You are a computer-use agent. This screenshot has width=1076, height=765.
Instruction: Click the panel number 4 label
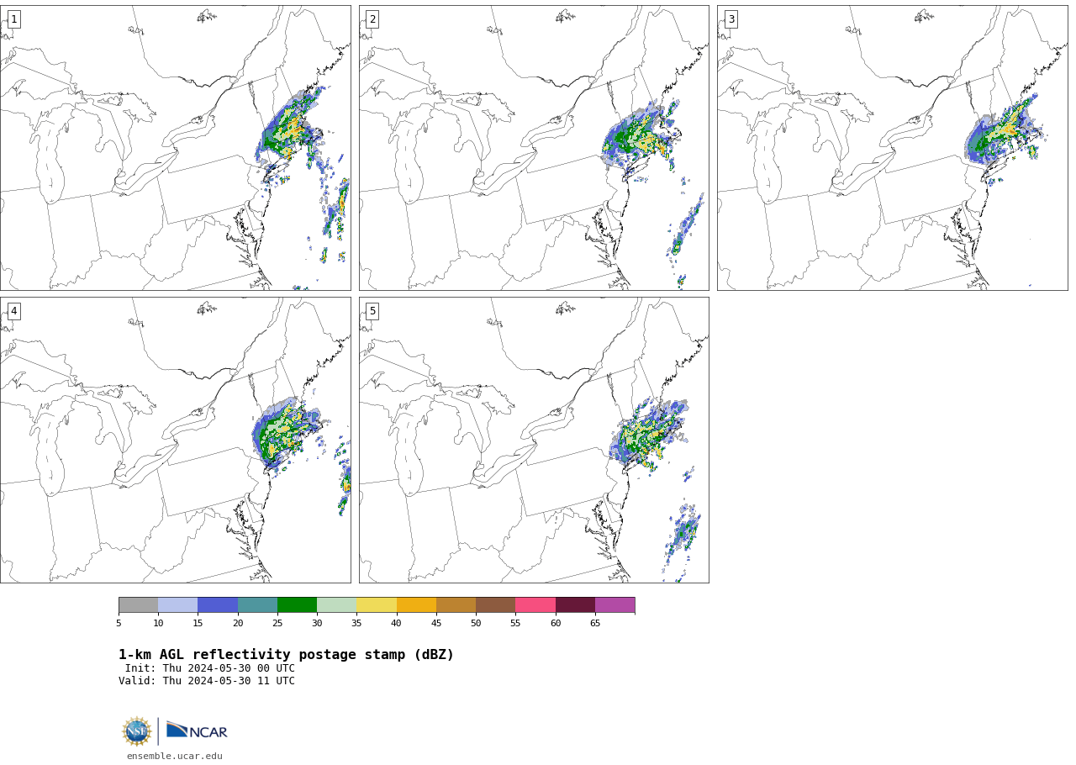click(x=13, y=311)
